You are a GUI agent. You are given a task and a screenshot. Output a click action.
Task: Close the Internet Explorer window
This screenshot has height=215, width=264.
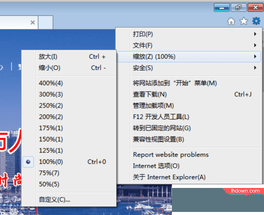pos(255,8)
